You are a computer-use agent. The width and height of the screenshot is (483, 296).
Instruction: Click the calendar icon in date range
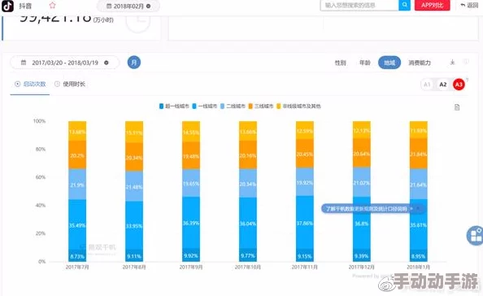(x=24, y=63)
